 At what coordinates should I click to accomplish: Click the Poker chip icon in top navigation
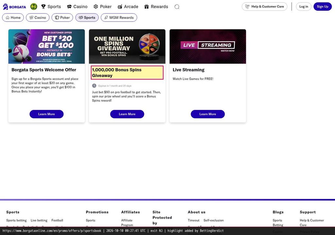pos(96,7)
